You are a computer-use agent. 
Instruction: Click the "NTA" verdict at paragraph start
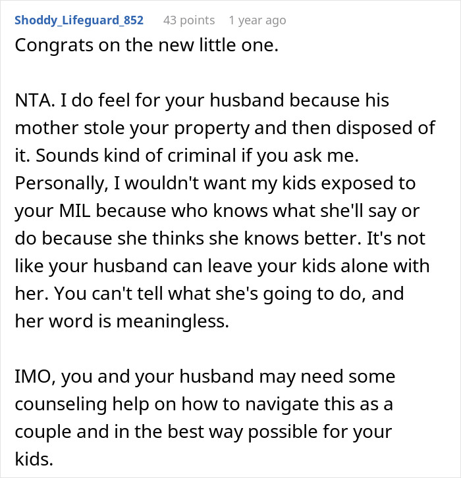coord(30,101)
